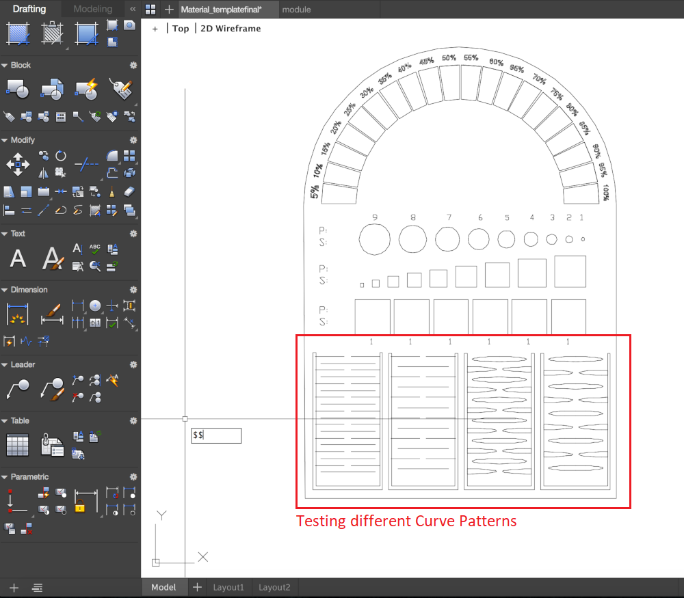Viewport: 684px width, 598px height.
Task: Open the Dimension section gear settings
Action: point(133,290)
